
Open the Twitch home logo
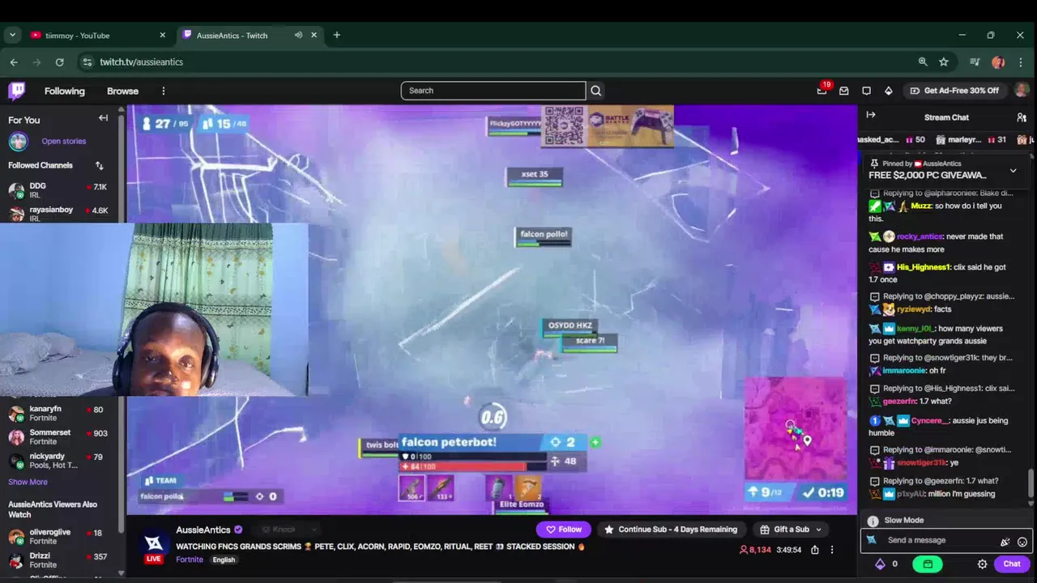point(17,91)
